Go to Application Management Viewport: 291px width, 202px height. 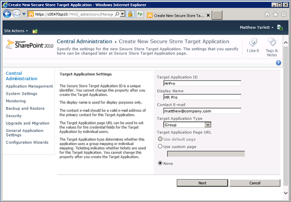[29, 86]
